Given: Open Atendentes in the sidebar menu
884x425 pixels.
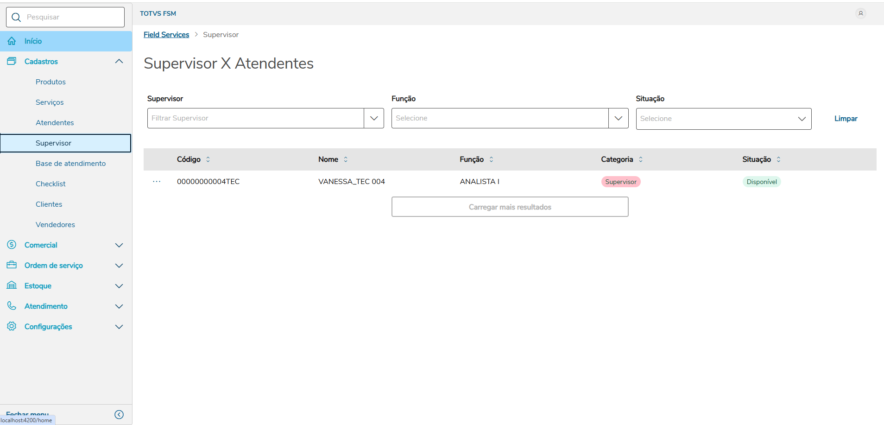Looking at the screenshot, I should point(55,123).
